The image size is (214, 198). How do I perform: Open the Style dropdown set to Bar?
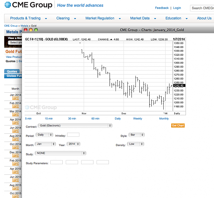[137, 135]
